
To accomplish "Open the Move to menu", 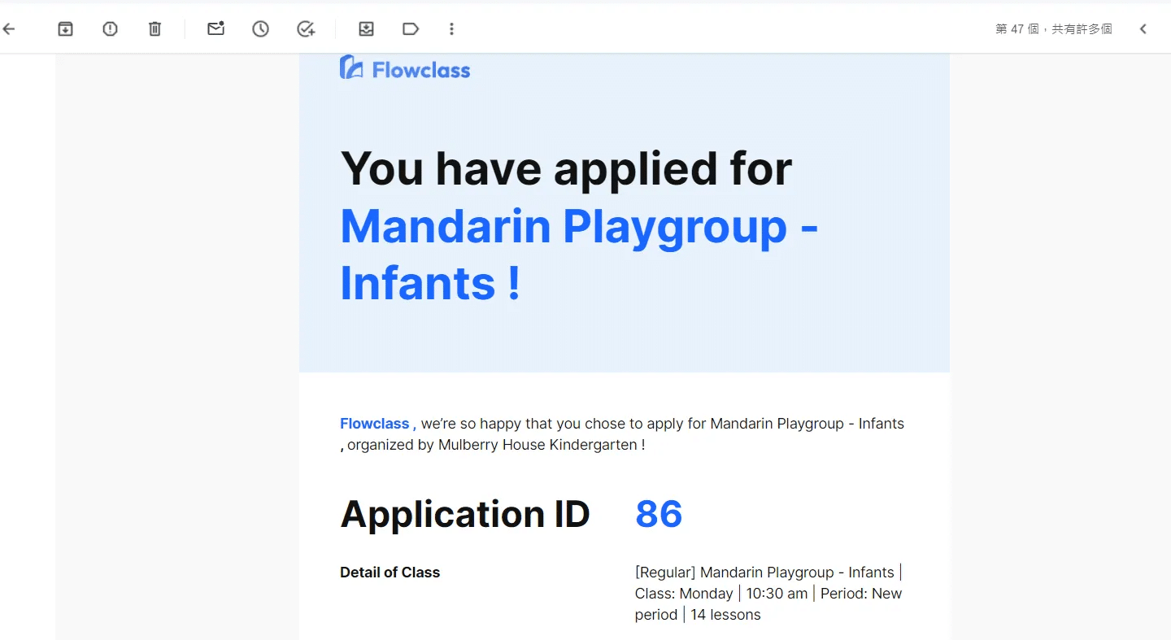I will pyautogui.click(x=367, y=29).
